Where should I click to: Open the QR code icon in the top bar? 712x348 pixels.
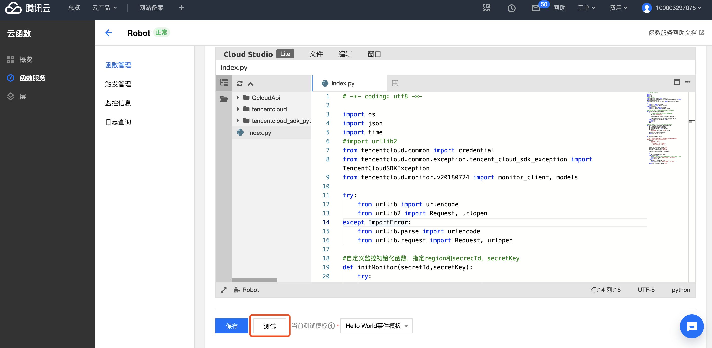tap(486, 8)
